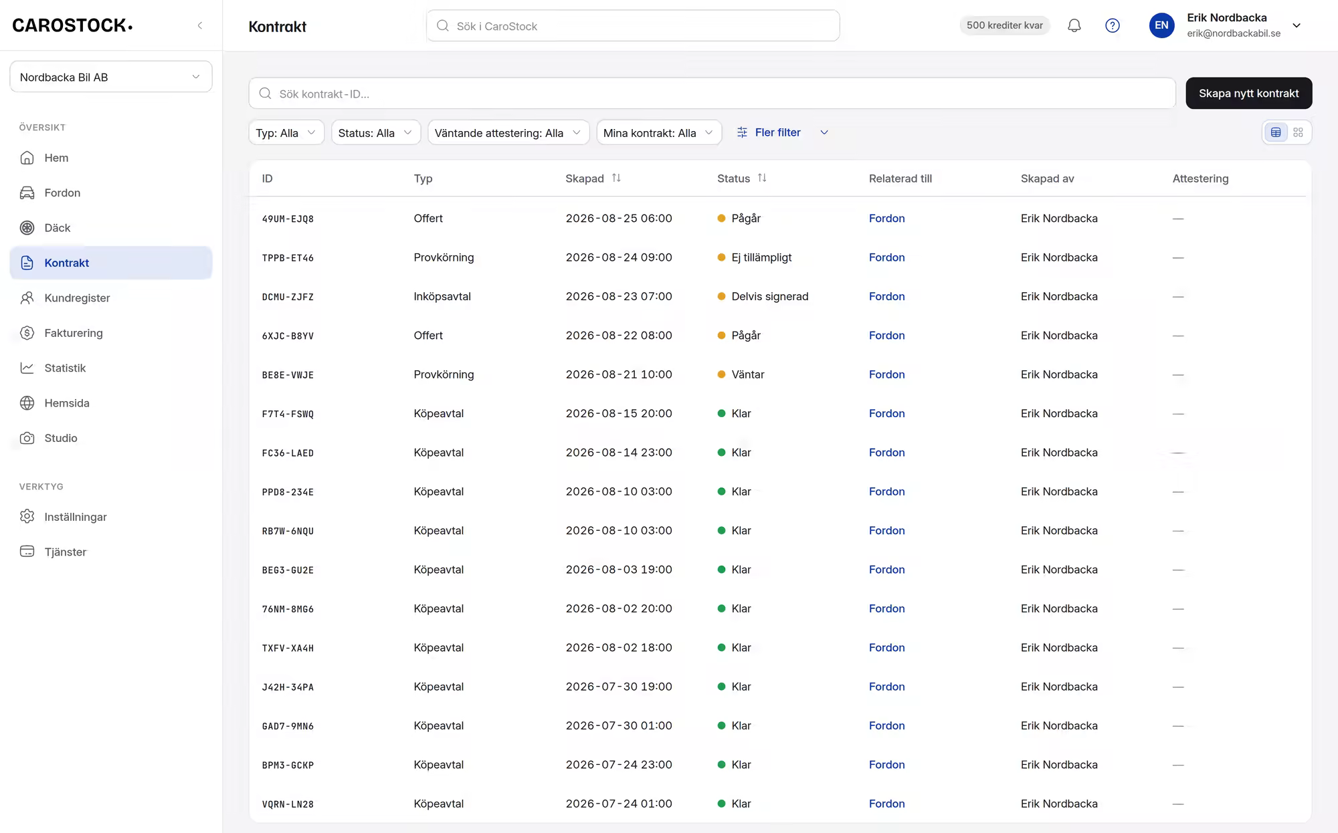Focus the Sök kontrakt-ID field
1338x833 pixels.
pos(712,93)
